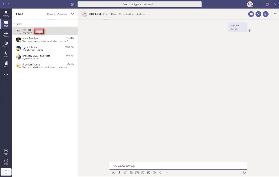Start an audio call with N8 Test
Image resolution: width=279 pixels, height=177 pixels.
coord(258,14)
